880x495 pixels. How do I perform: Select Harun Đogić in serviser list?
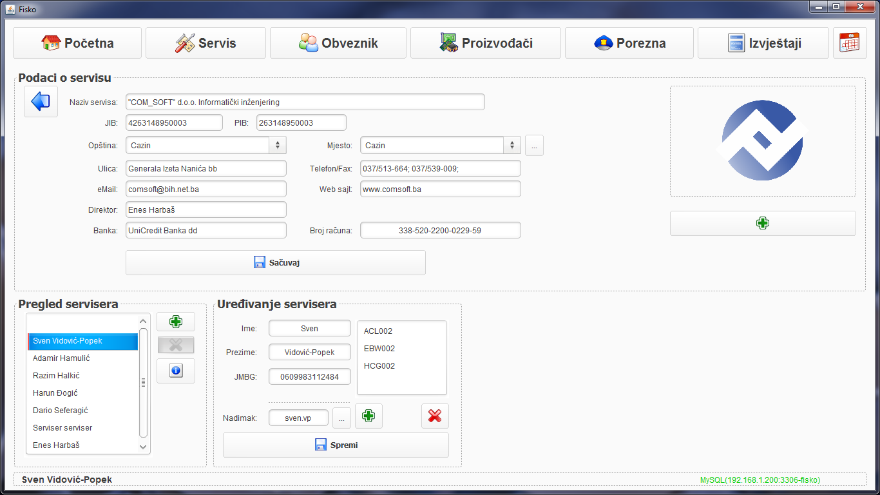pos(82,393)
